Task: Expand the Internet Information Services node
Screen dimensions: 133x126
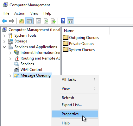Action: (10, 53)
